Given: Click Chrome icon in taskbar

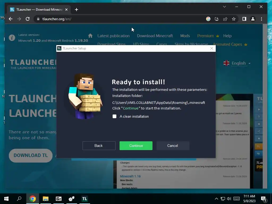Looking at the screenshot, I should [32, 199].
